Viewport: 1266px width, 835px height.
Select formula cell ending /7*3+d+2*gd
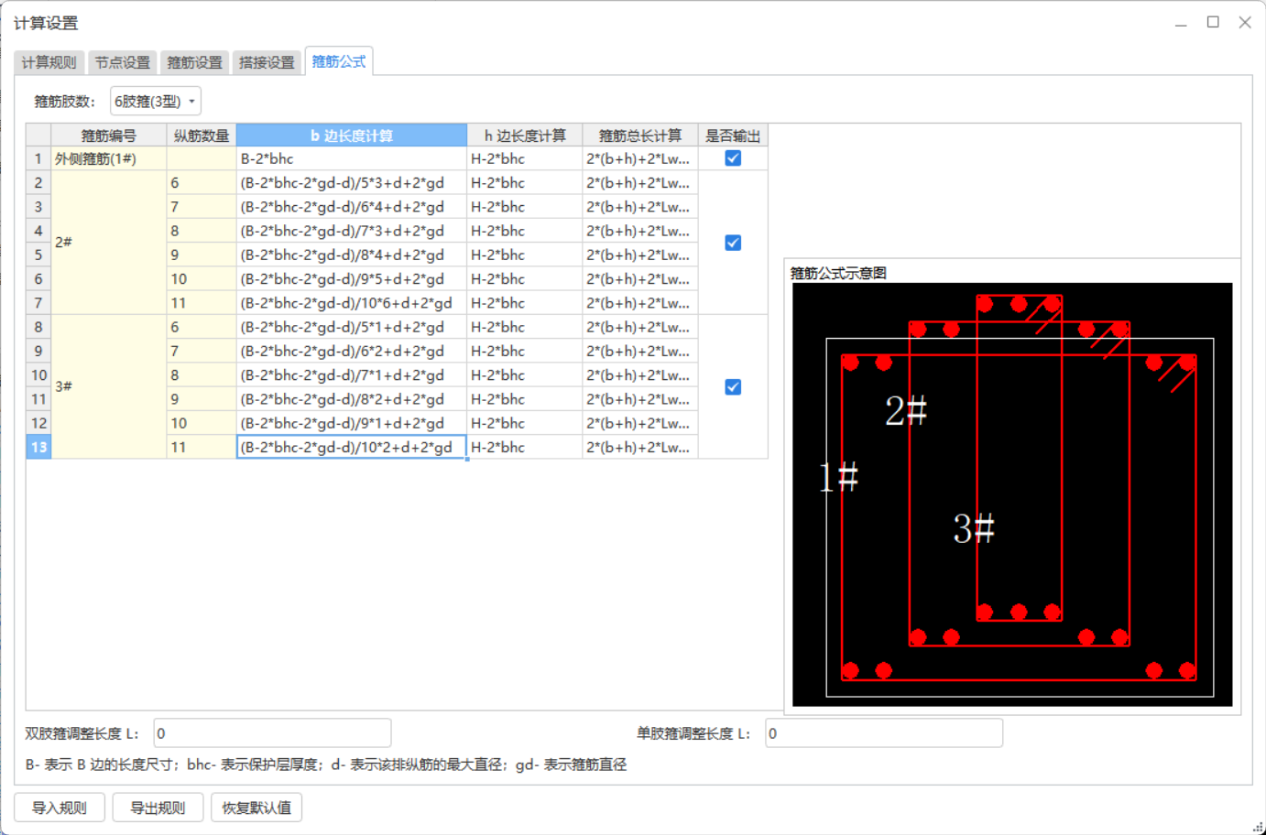352,231
